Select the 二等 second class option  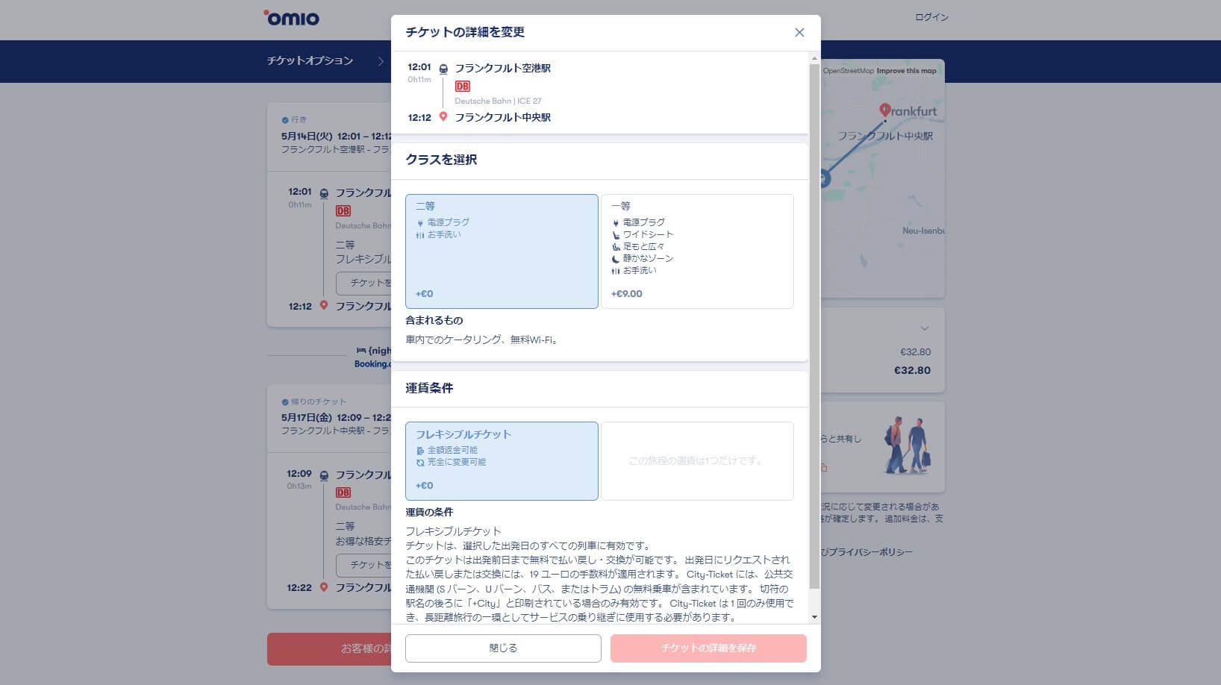tap(502, 251)
